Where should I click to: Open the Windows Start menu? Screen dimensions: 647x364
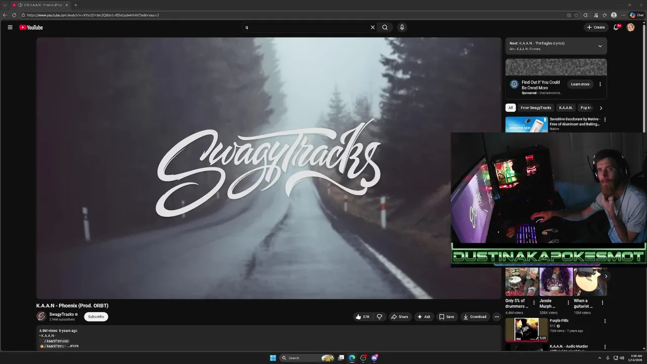coord(273,358)
